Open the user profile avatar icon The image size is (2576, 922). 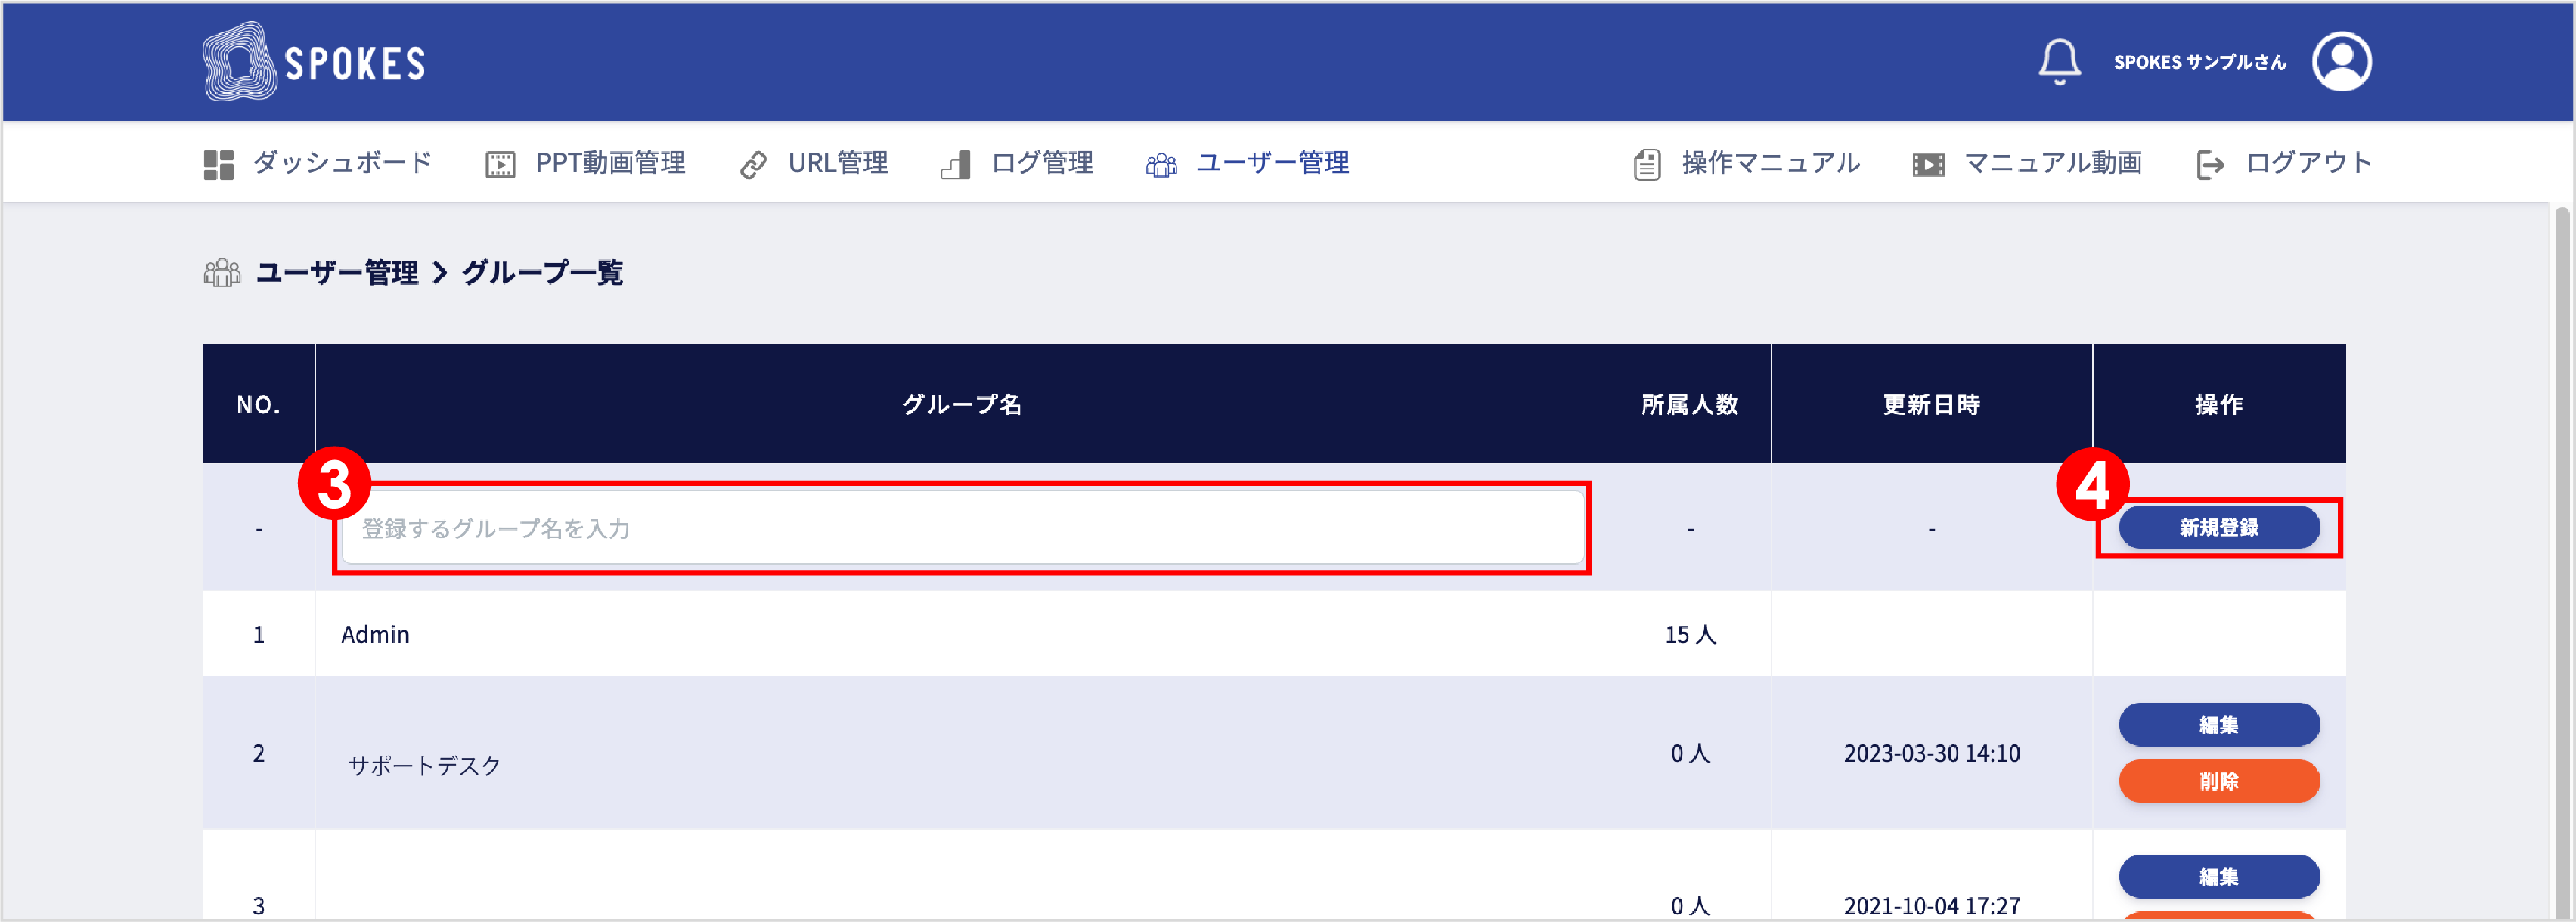(x=2341, y=62)
